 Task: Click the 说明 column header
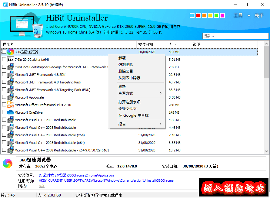tap(224, 44)
